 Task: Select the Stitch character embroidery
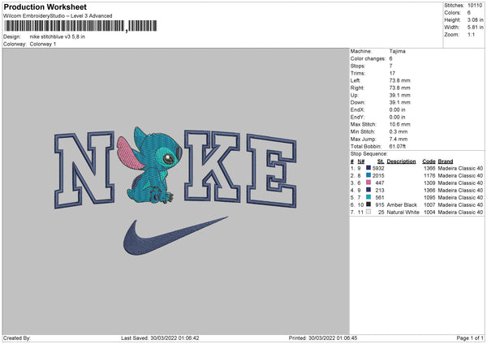(149, 166)
